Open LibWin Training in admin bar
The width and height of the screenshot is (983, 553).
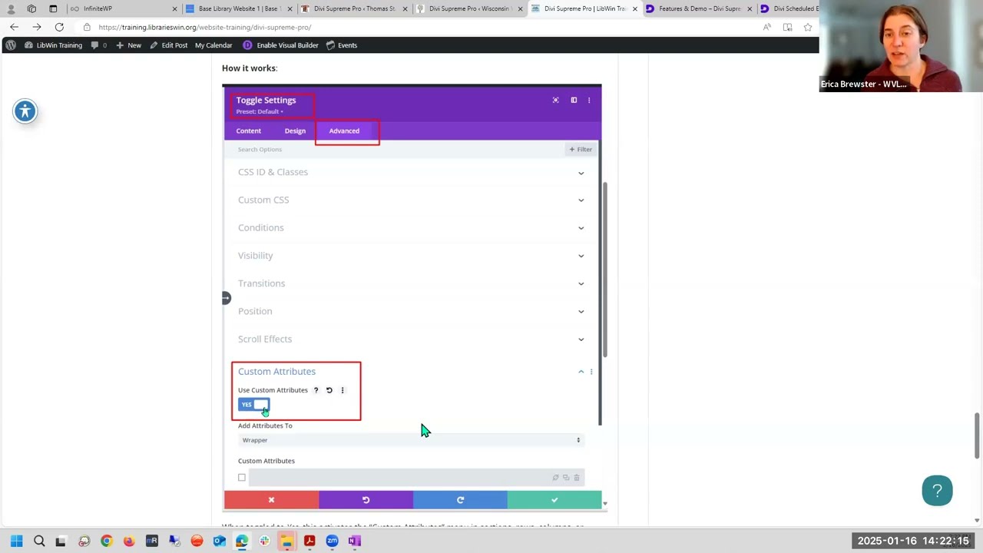coord(53,45)
